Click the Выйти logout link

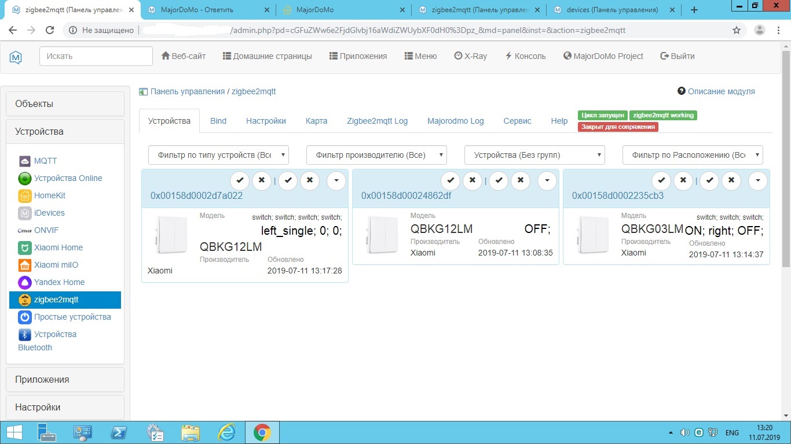coord(678,56)
